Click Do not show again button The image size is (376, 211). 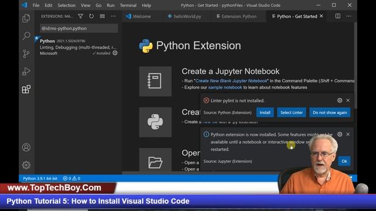[330, 113]
